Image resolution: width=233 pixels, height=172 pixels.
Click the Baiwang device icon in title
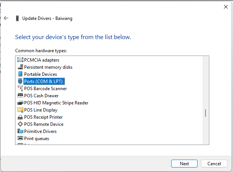[17, 18]
